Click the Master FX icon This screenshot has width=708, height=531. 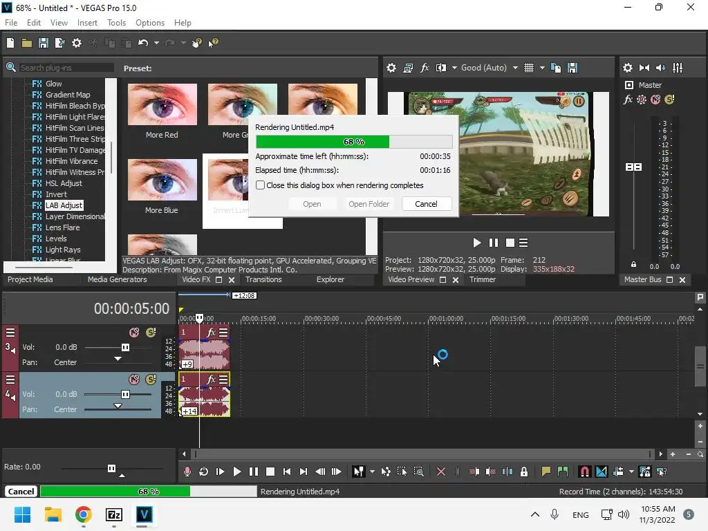pos(628,100)
